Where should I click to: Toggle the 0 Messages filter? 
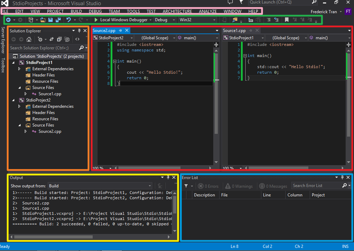click(x=273, y=186)
